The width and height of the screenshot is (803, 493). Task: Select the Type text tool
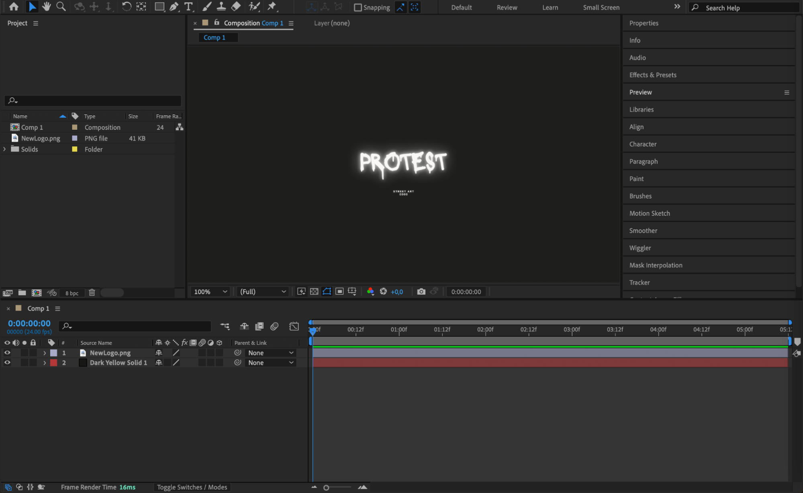click(x=188, y=6)
